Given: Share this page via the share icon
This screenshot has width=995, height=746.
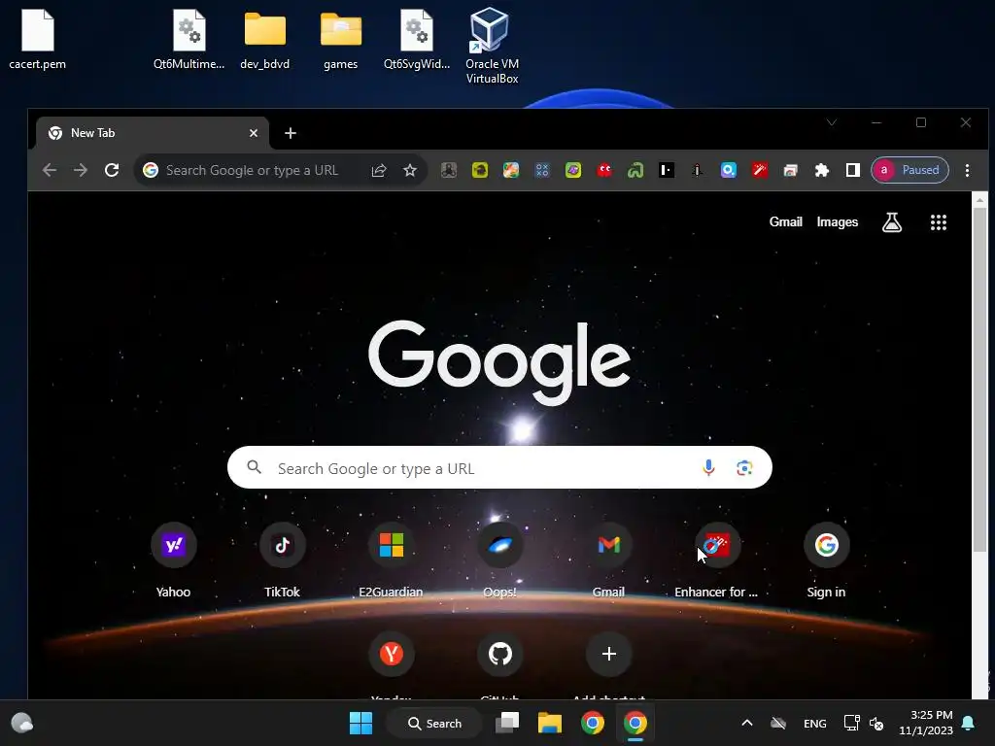Looking at the screenshot, I should pyautogui.click(x=379, y=170).
